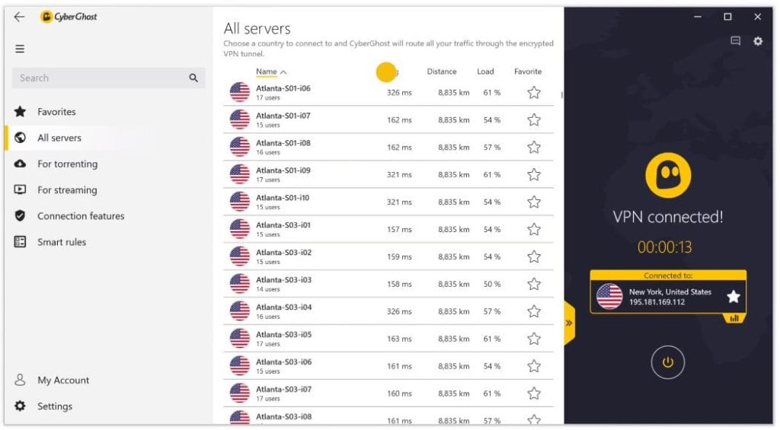Favorite the Atlanta-S03-i02 server
The width and height of the screenshot is (780, 430).
[x=534, y=256]
